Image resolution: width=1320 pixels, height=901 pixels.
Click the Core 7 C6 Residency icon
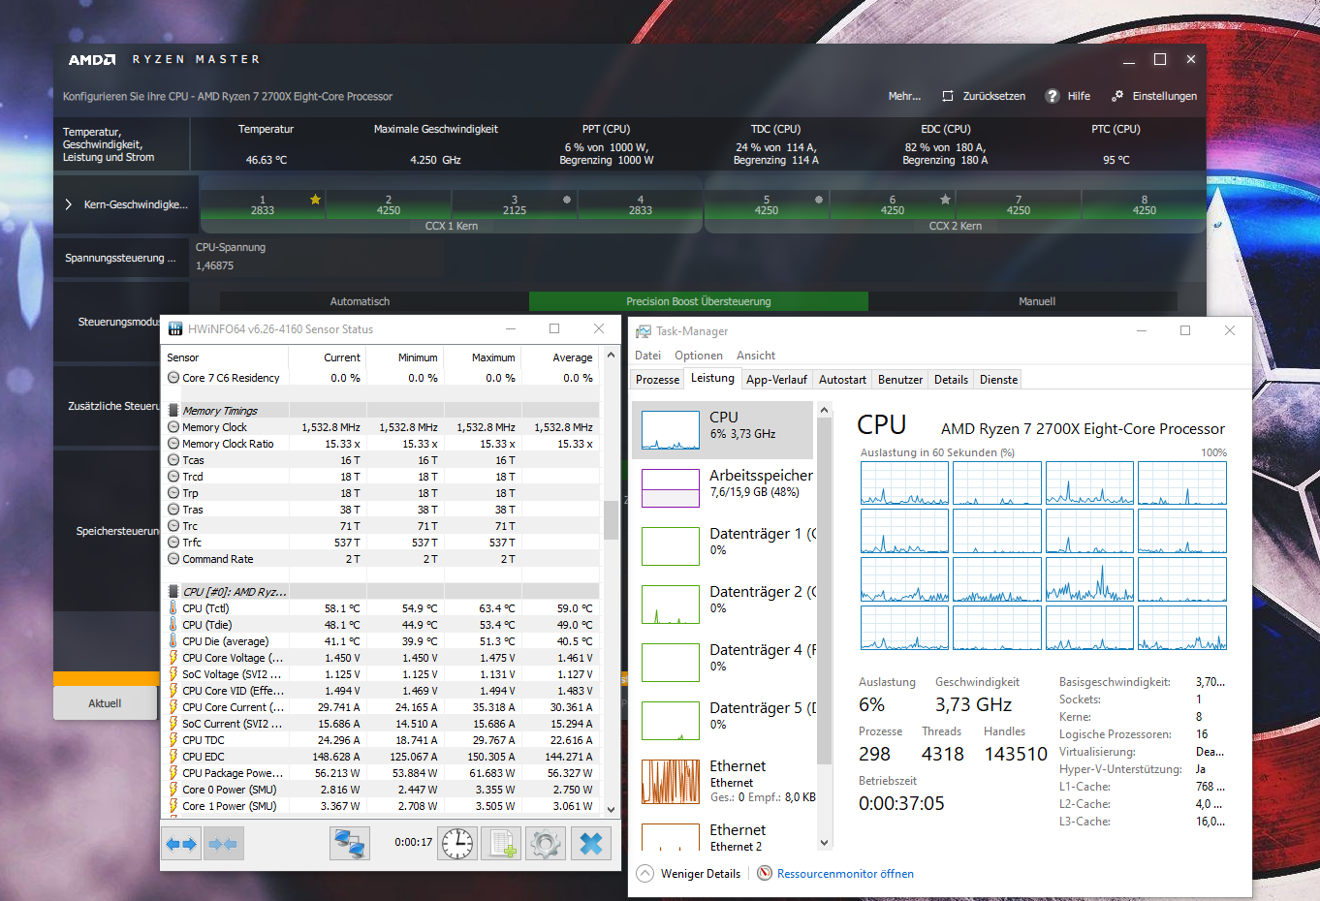click(173, 378)
